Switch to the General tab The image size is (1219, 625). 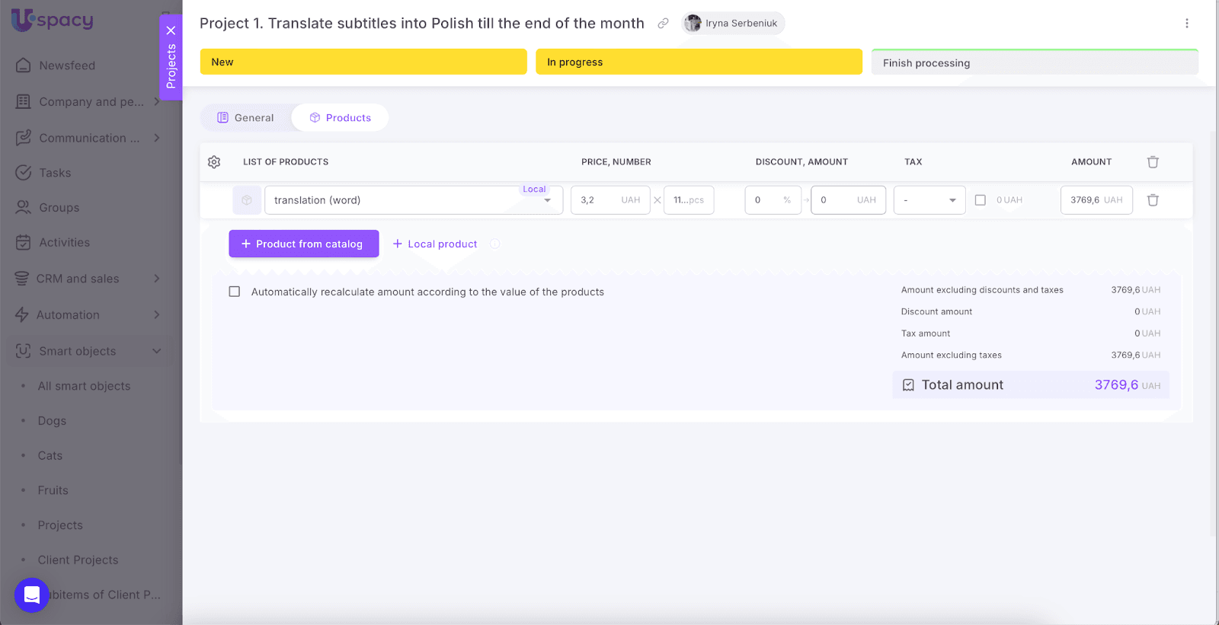[x=245, y=118]
